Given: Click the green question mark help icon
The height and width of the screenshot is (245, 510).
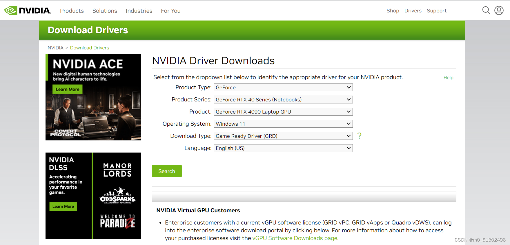Looking at the screenshot, I should (360, 136).
